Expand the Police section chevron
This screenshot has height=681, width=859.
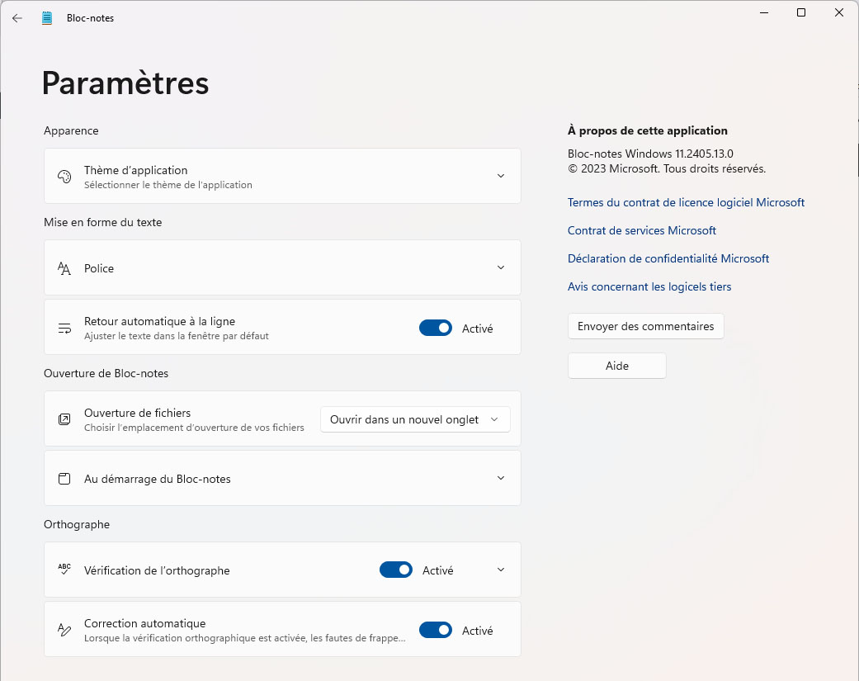pyautogui.click(x=501, y=267)
